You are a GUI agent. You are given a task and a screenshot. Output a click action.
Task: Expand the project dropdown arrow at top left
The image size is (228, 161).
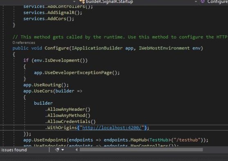point(74,2)
